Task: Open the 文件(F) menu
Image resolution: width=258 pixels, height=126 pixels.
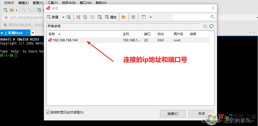Action: pyautogui.click(x=9, y=3)
